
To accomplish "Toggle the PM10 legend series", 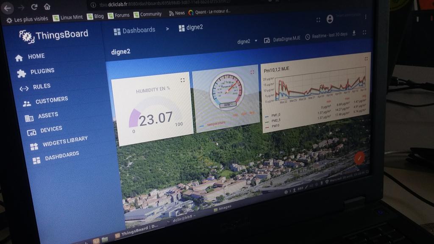I will pos(273,126).
